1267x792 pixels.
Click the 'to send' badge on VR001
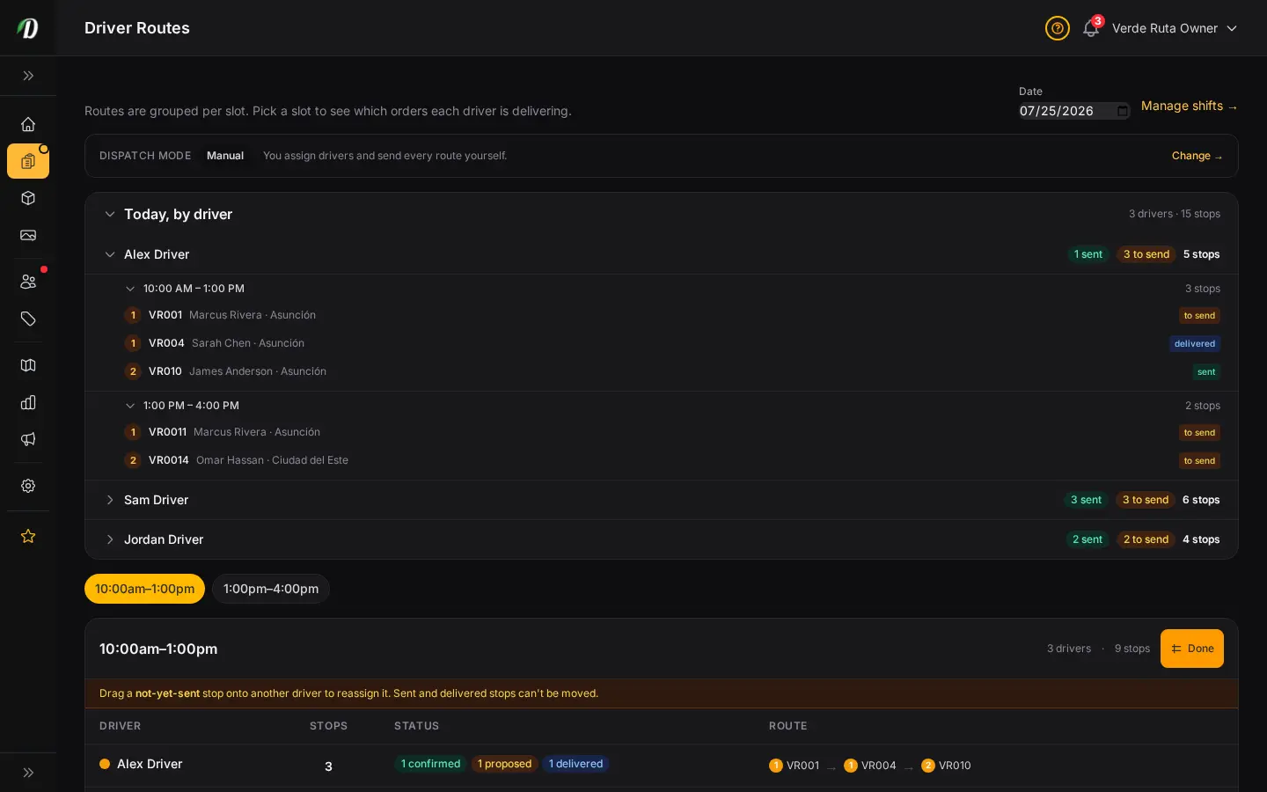click(1199, 315)
